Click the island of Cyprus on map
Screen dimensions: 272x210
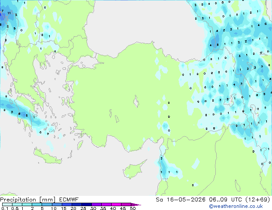134,169
